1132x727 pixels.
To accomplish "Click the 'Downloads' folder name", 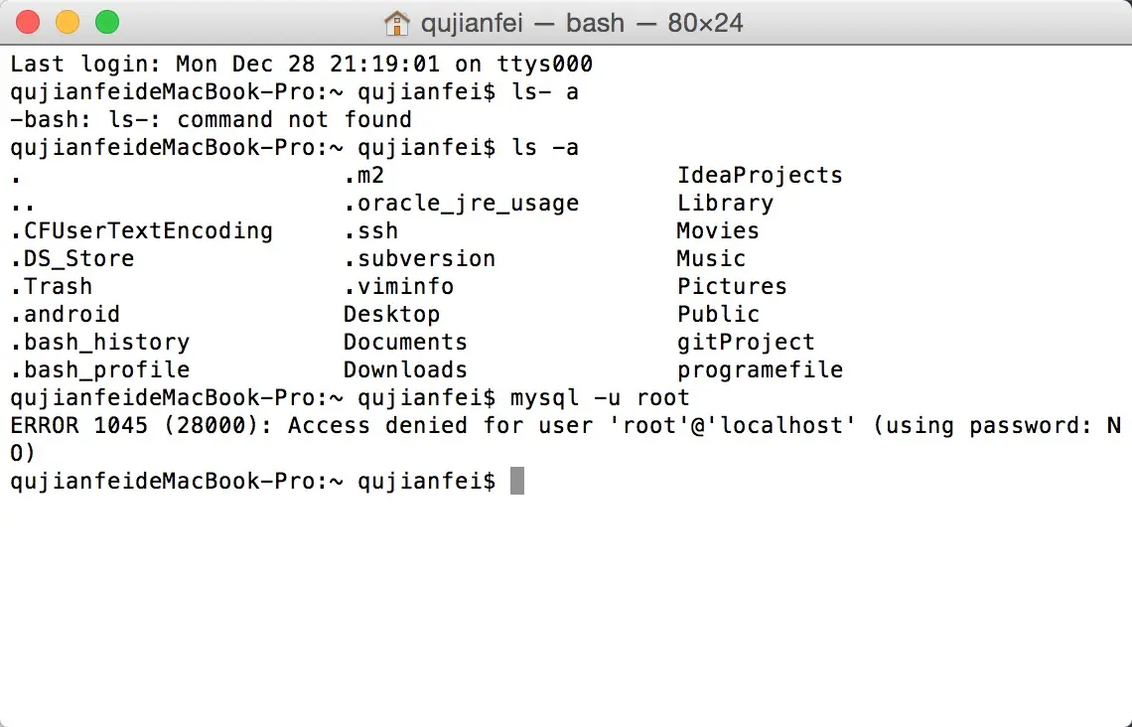I will [x=405, y=369].
